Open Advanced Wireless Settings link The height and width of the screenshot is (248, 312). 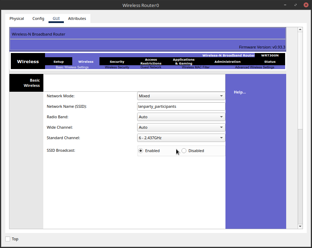pyautogui.click(x=254, y=67)
